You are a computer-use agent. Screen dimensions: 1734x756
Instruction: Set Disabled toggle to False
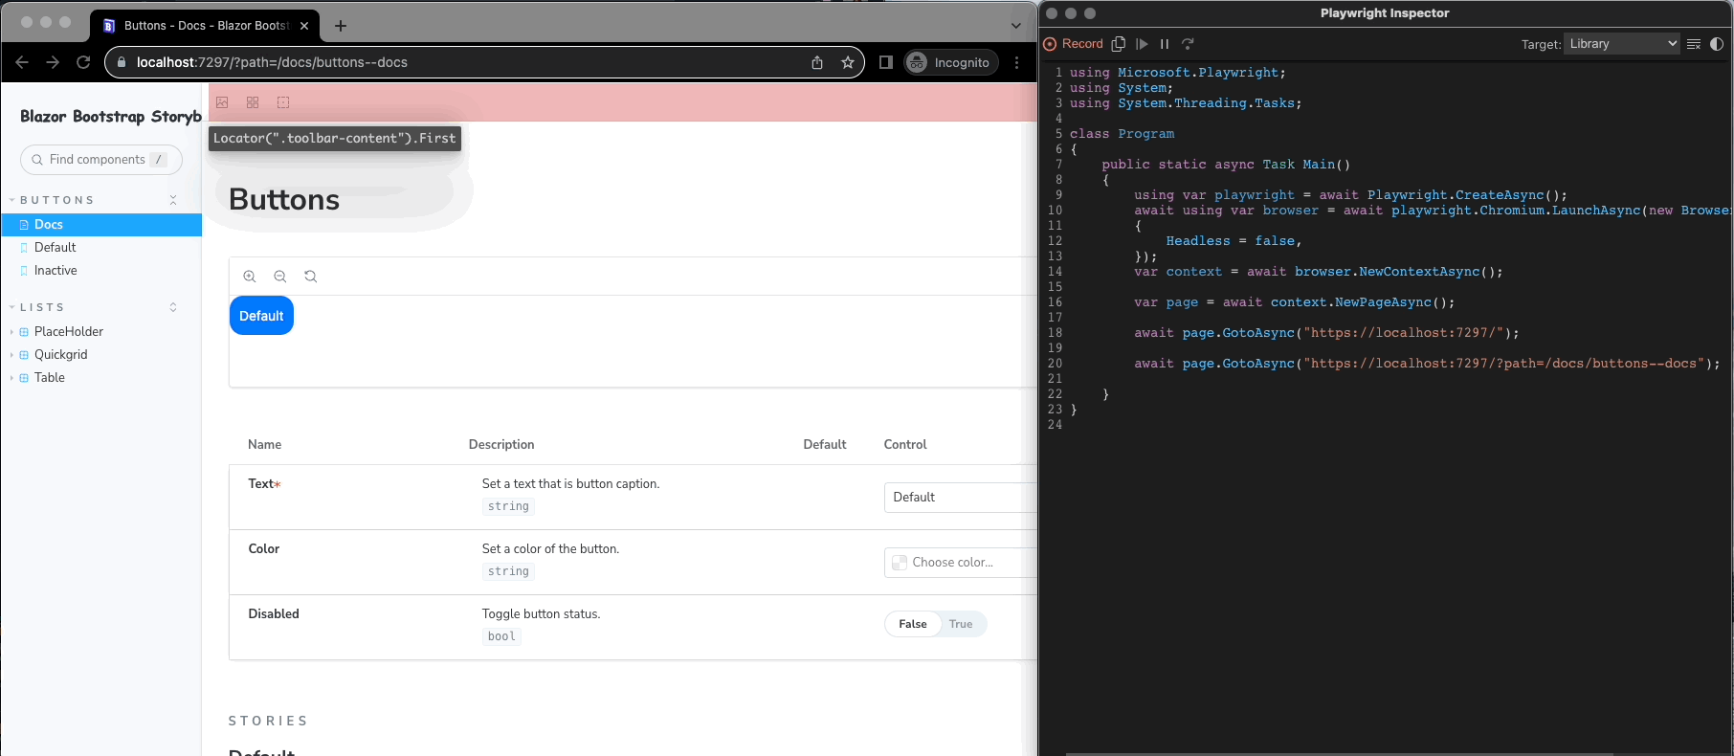click(x=912, y=624)
